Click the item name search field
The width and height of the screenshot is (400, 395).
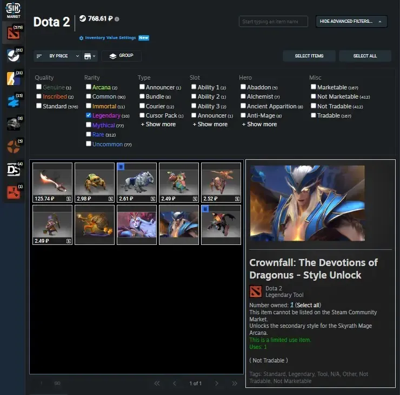click(x=273, y=22)
